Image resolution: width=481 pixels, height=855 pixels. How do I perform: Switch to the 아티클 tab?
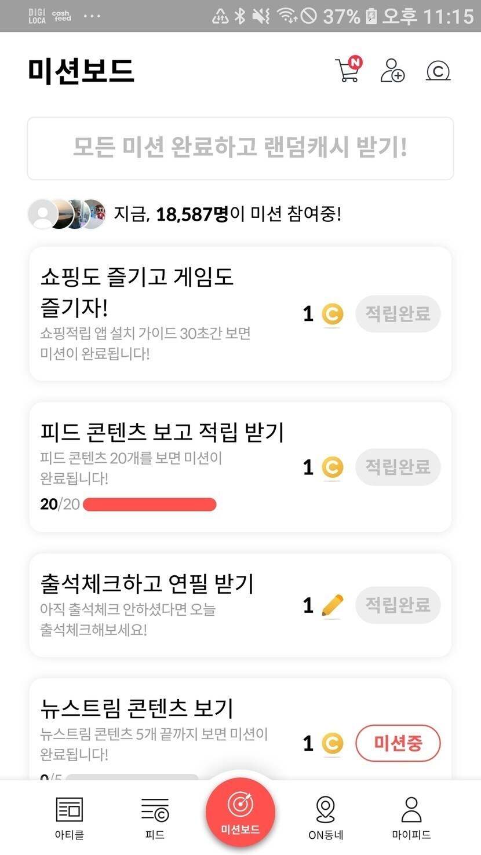(70, 817)
